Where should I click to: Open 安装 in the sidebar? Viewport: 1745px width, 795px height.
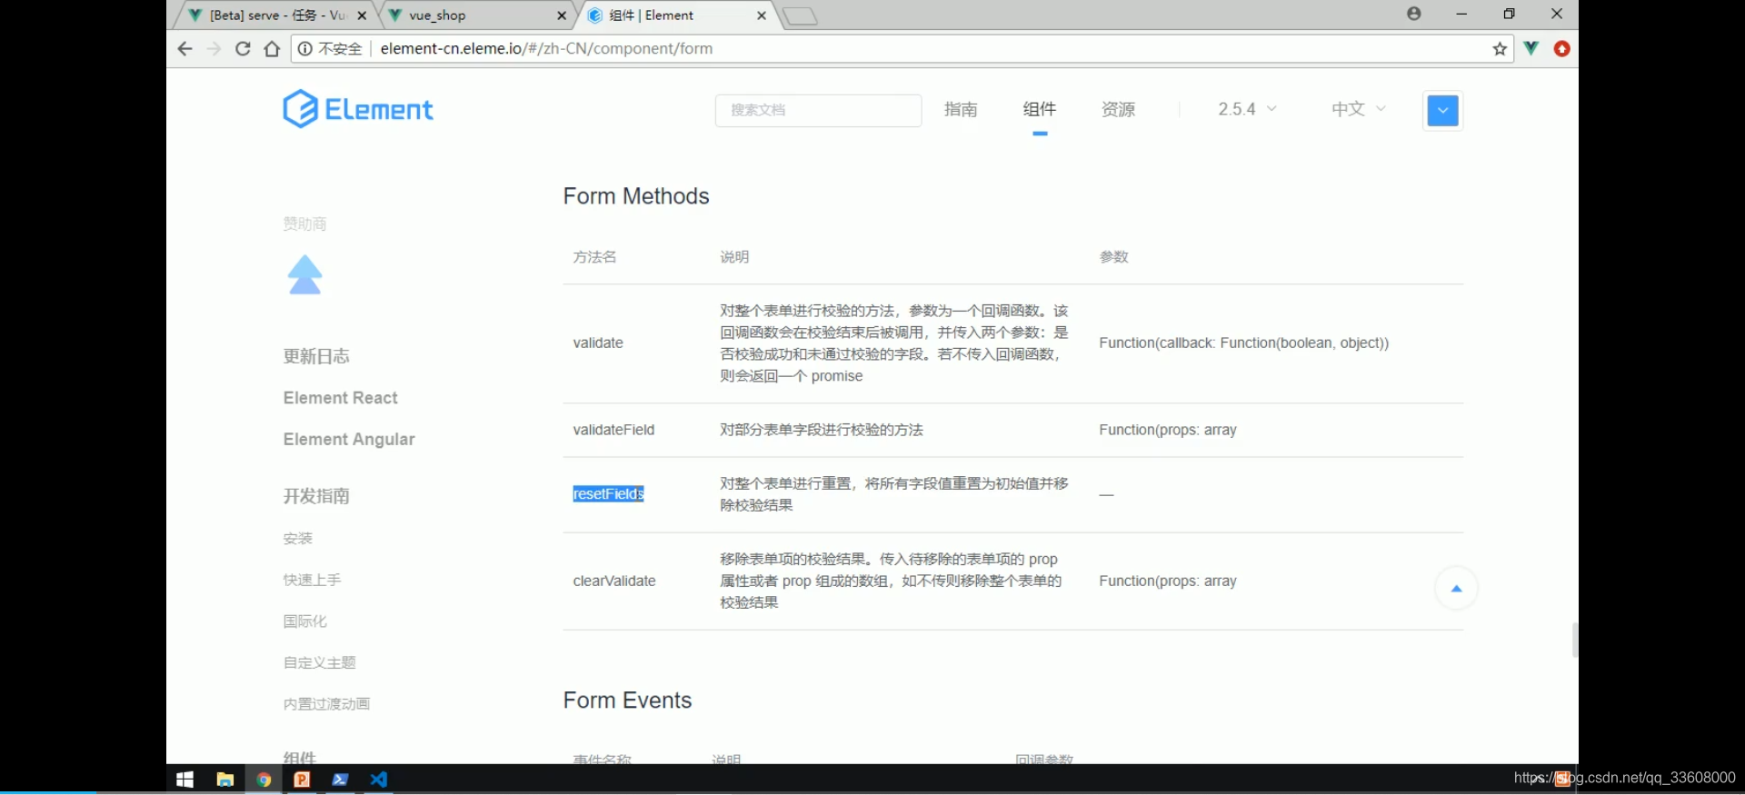297,539
